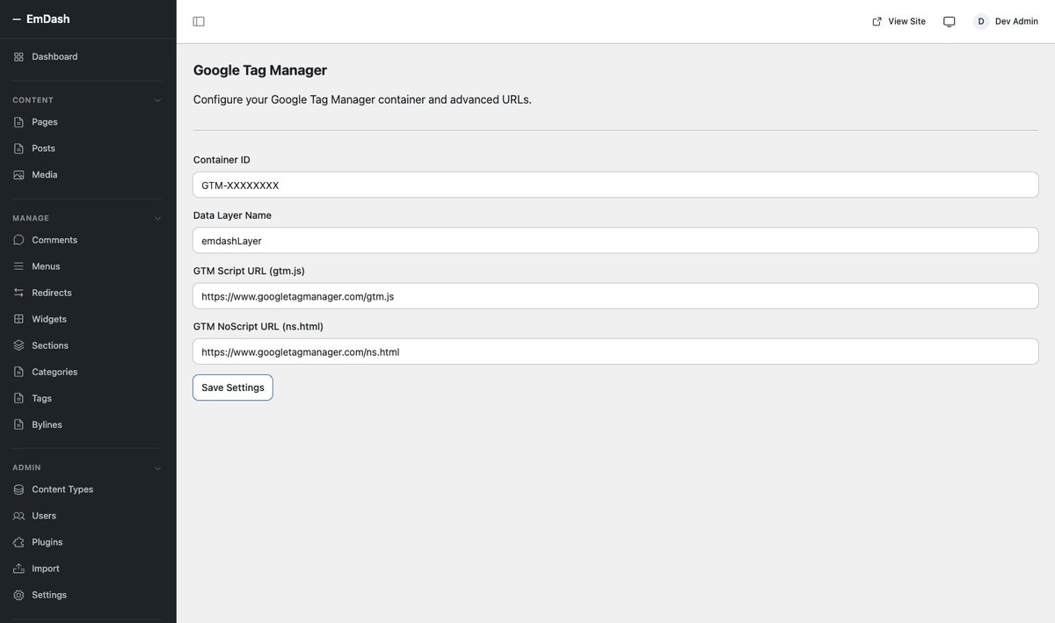Click the Configure your Google Tag Manager description

(x=362, y=99)
